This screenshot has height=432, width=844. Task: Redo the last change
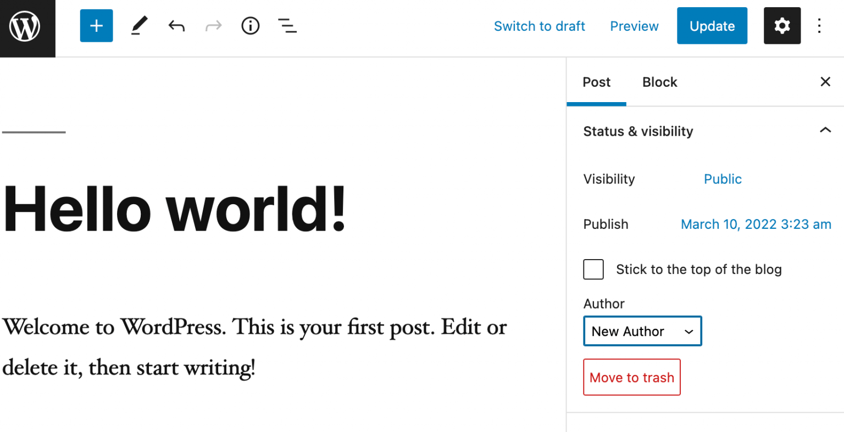(x=213, y=25)
